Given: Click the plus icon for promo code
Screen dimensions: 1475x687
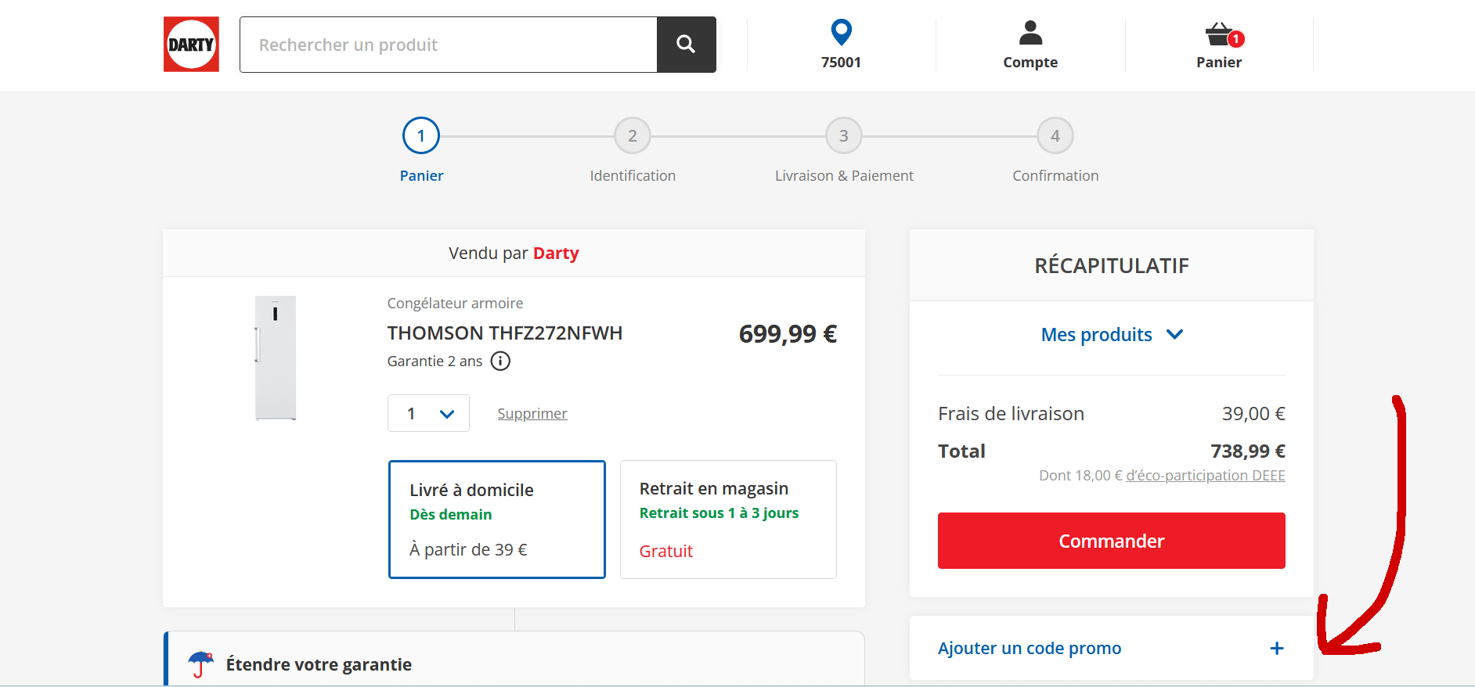Looking at the screenshot, I should (1276, 649).
